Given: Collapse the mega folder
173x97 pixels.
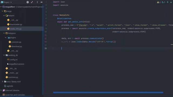Looking at the screenshot, I should coord(2,11).
